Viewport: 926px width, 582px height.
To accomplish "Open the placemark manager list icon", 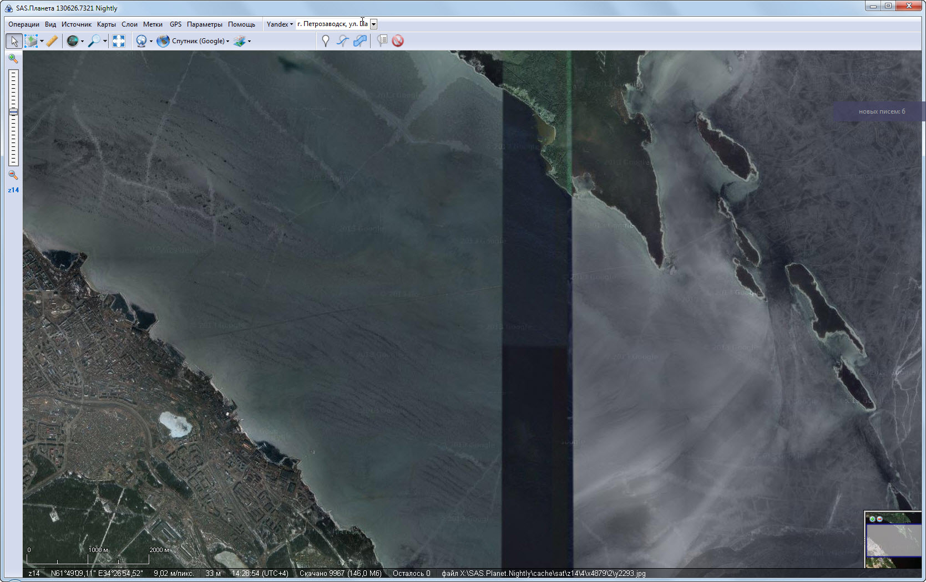I will pyautogui.click(x=382, y=41).
